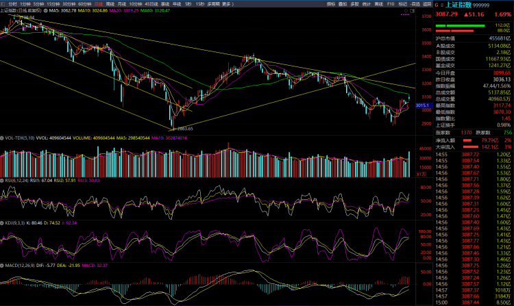514x306 pixels.
Task: Click the far-left toolbar icon before 分时
Action: click(x=3, y=3)
